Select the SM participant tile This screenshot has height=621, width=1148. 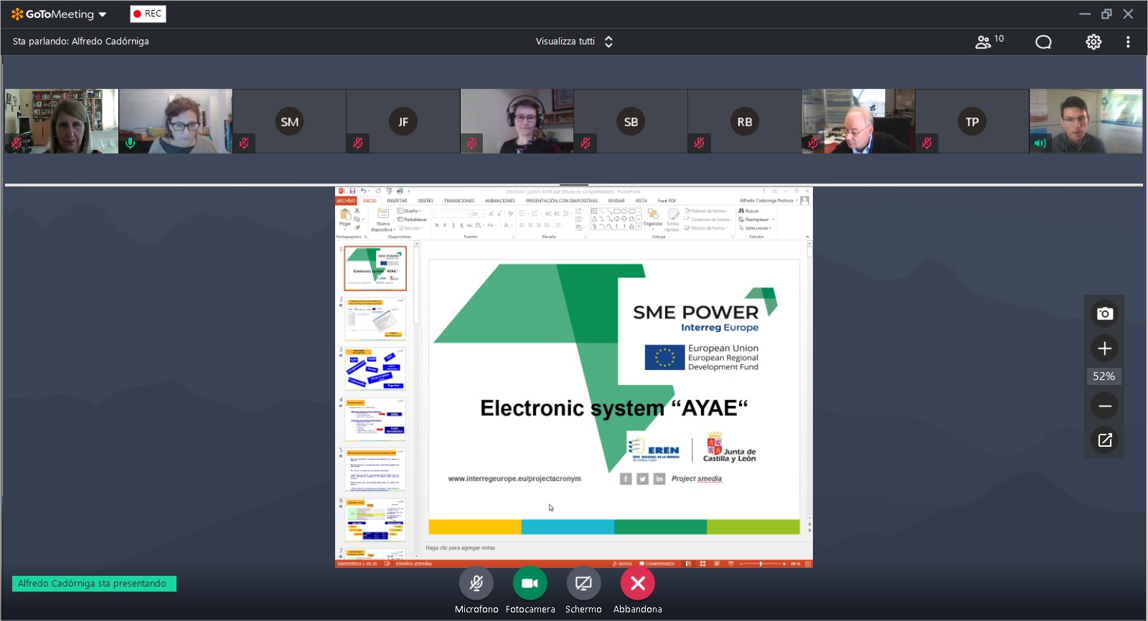[x=290, y=121]
